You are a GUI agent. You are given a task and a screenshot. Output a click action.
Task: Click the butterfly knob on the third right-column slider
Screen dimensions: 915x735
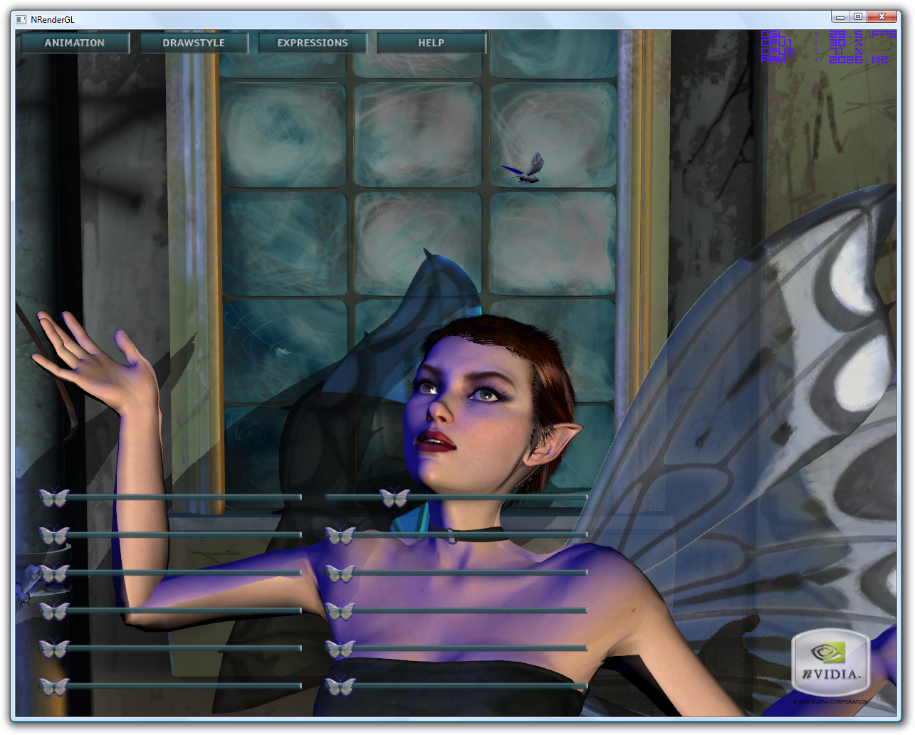[340, 573]
